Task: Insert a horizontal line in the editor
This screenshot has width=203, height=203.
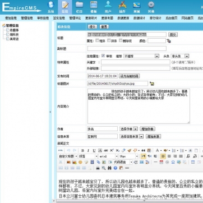Action: click(x=155, y=162)
